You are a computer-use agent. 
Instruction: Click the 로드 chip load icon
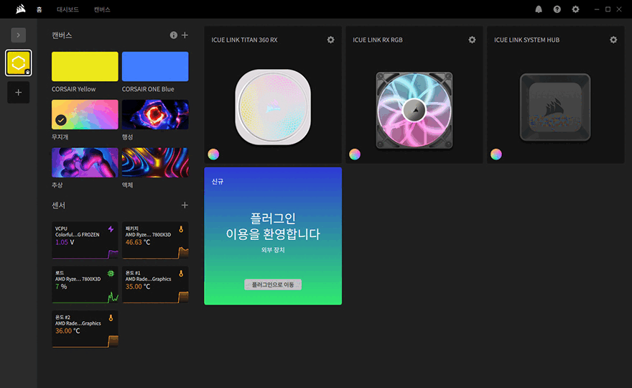pyautogui.click(x=111, y=274)
